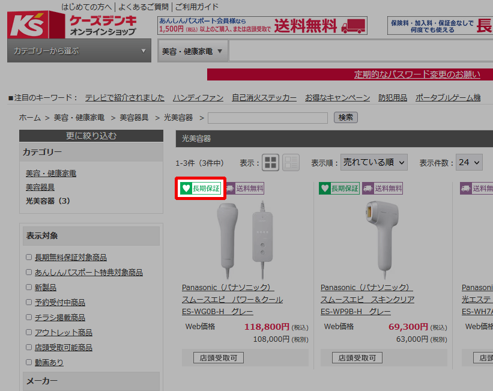Click keyword ポータブルゲーム機
Screen dimensions: 493x391
(448, 98)
